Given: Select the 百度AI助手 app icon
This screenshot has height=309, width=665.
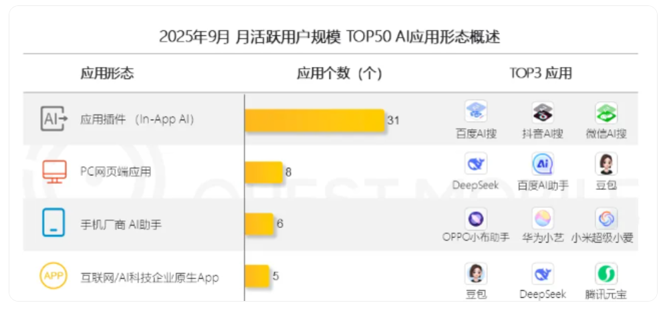Looking at the screenshot, I should [x=542, y=164].
